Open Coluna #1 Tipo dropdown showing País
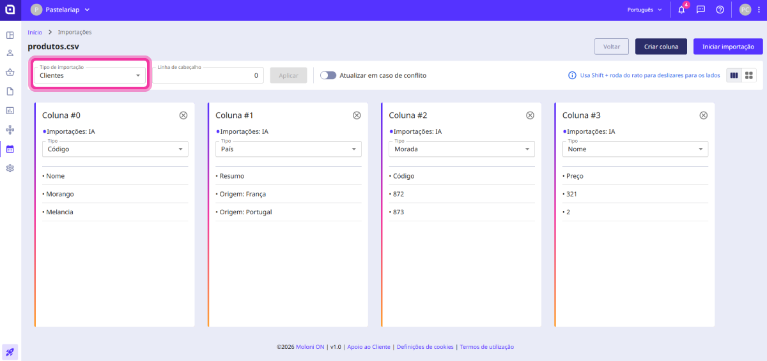767x361 pixels. pos(288,149)
